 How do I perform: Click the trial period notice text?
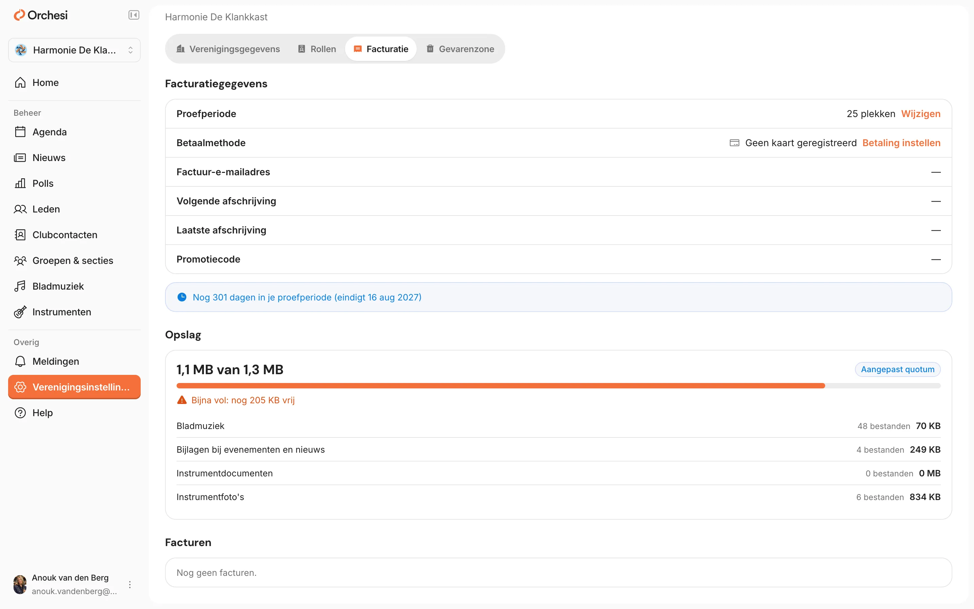pyautogui.click(x=307, y=297)
